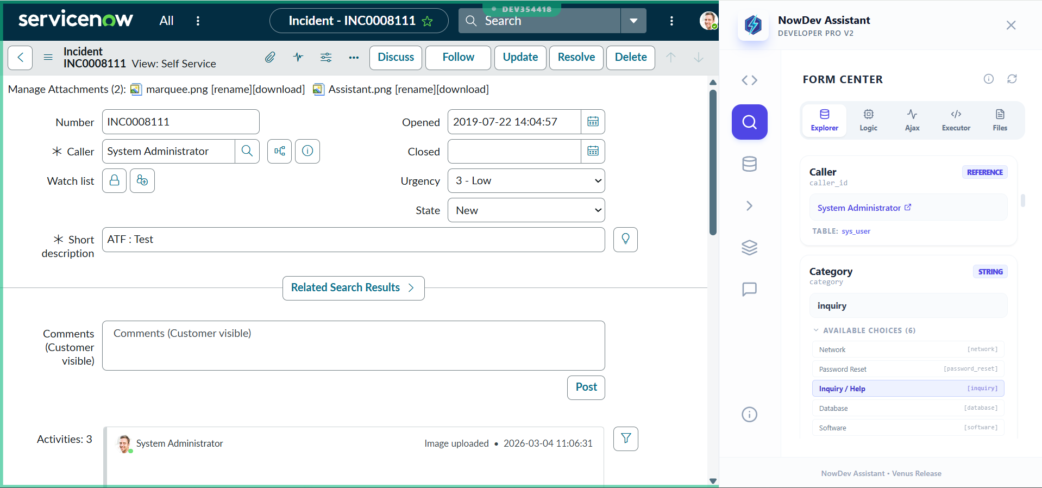Switch to the Ajax tab
The image size is (1042, 488).
(x=912, y=120)
